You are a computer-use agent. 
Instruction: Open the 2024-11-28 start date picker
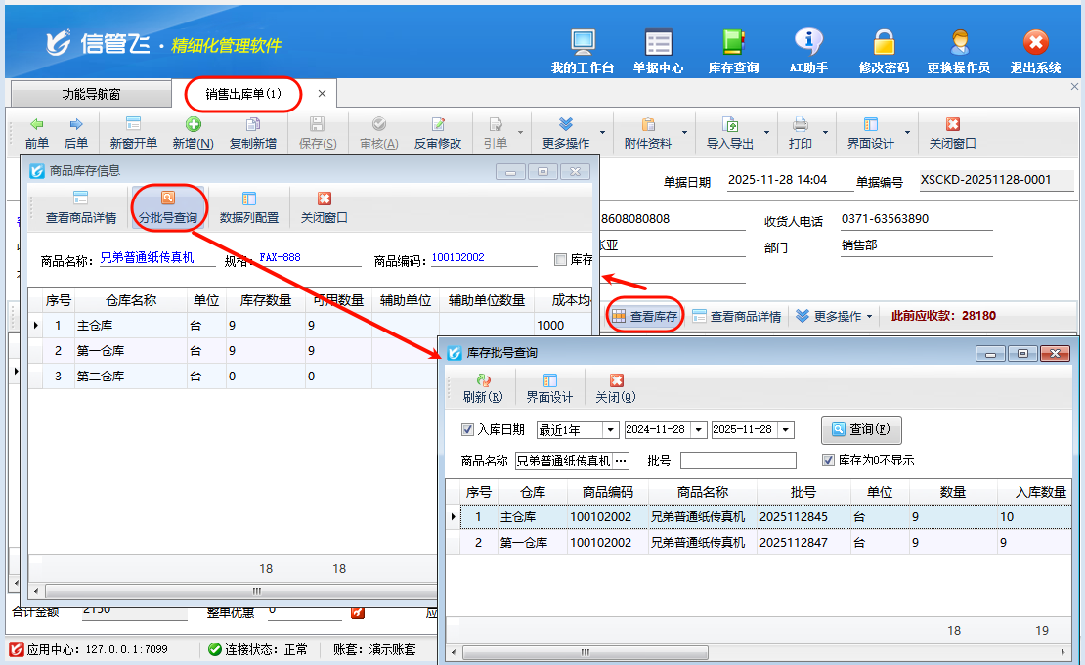698,430
